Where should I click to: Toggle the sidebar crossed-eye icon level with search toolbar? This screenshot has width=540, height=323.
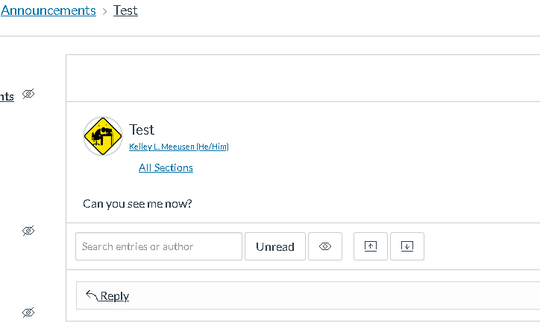click(28, 231)
